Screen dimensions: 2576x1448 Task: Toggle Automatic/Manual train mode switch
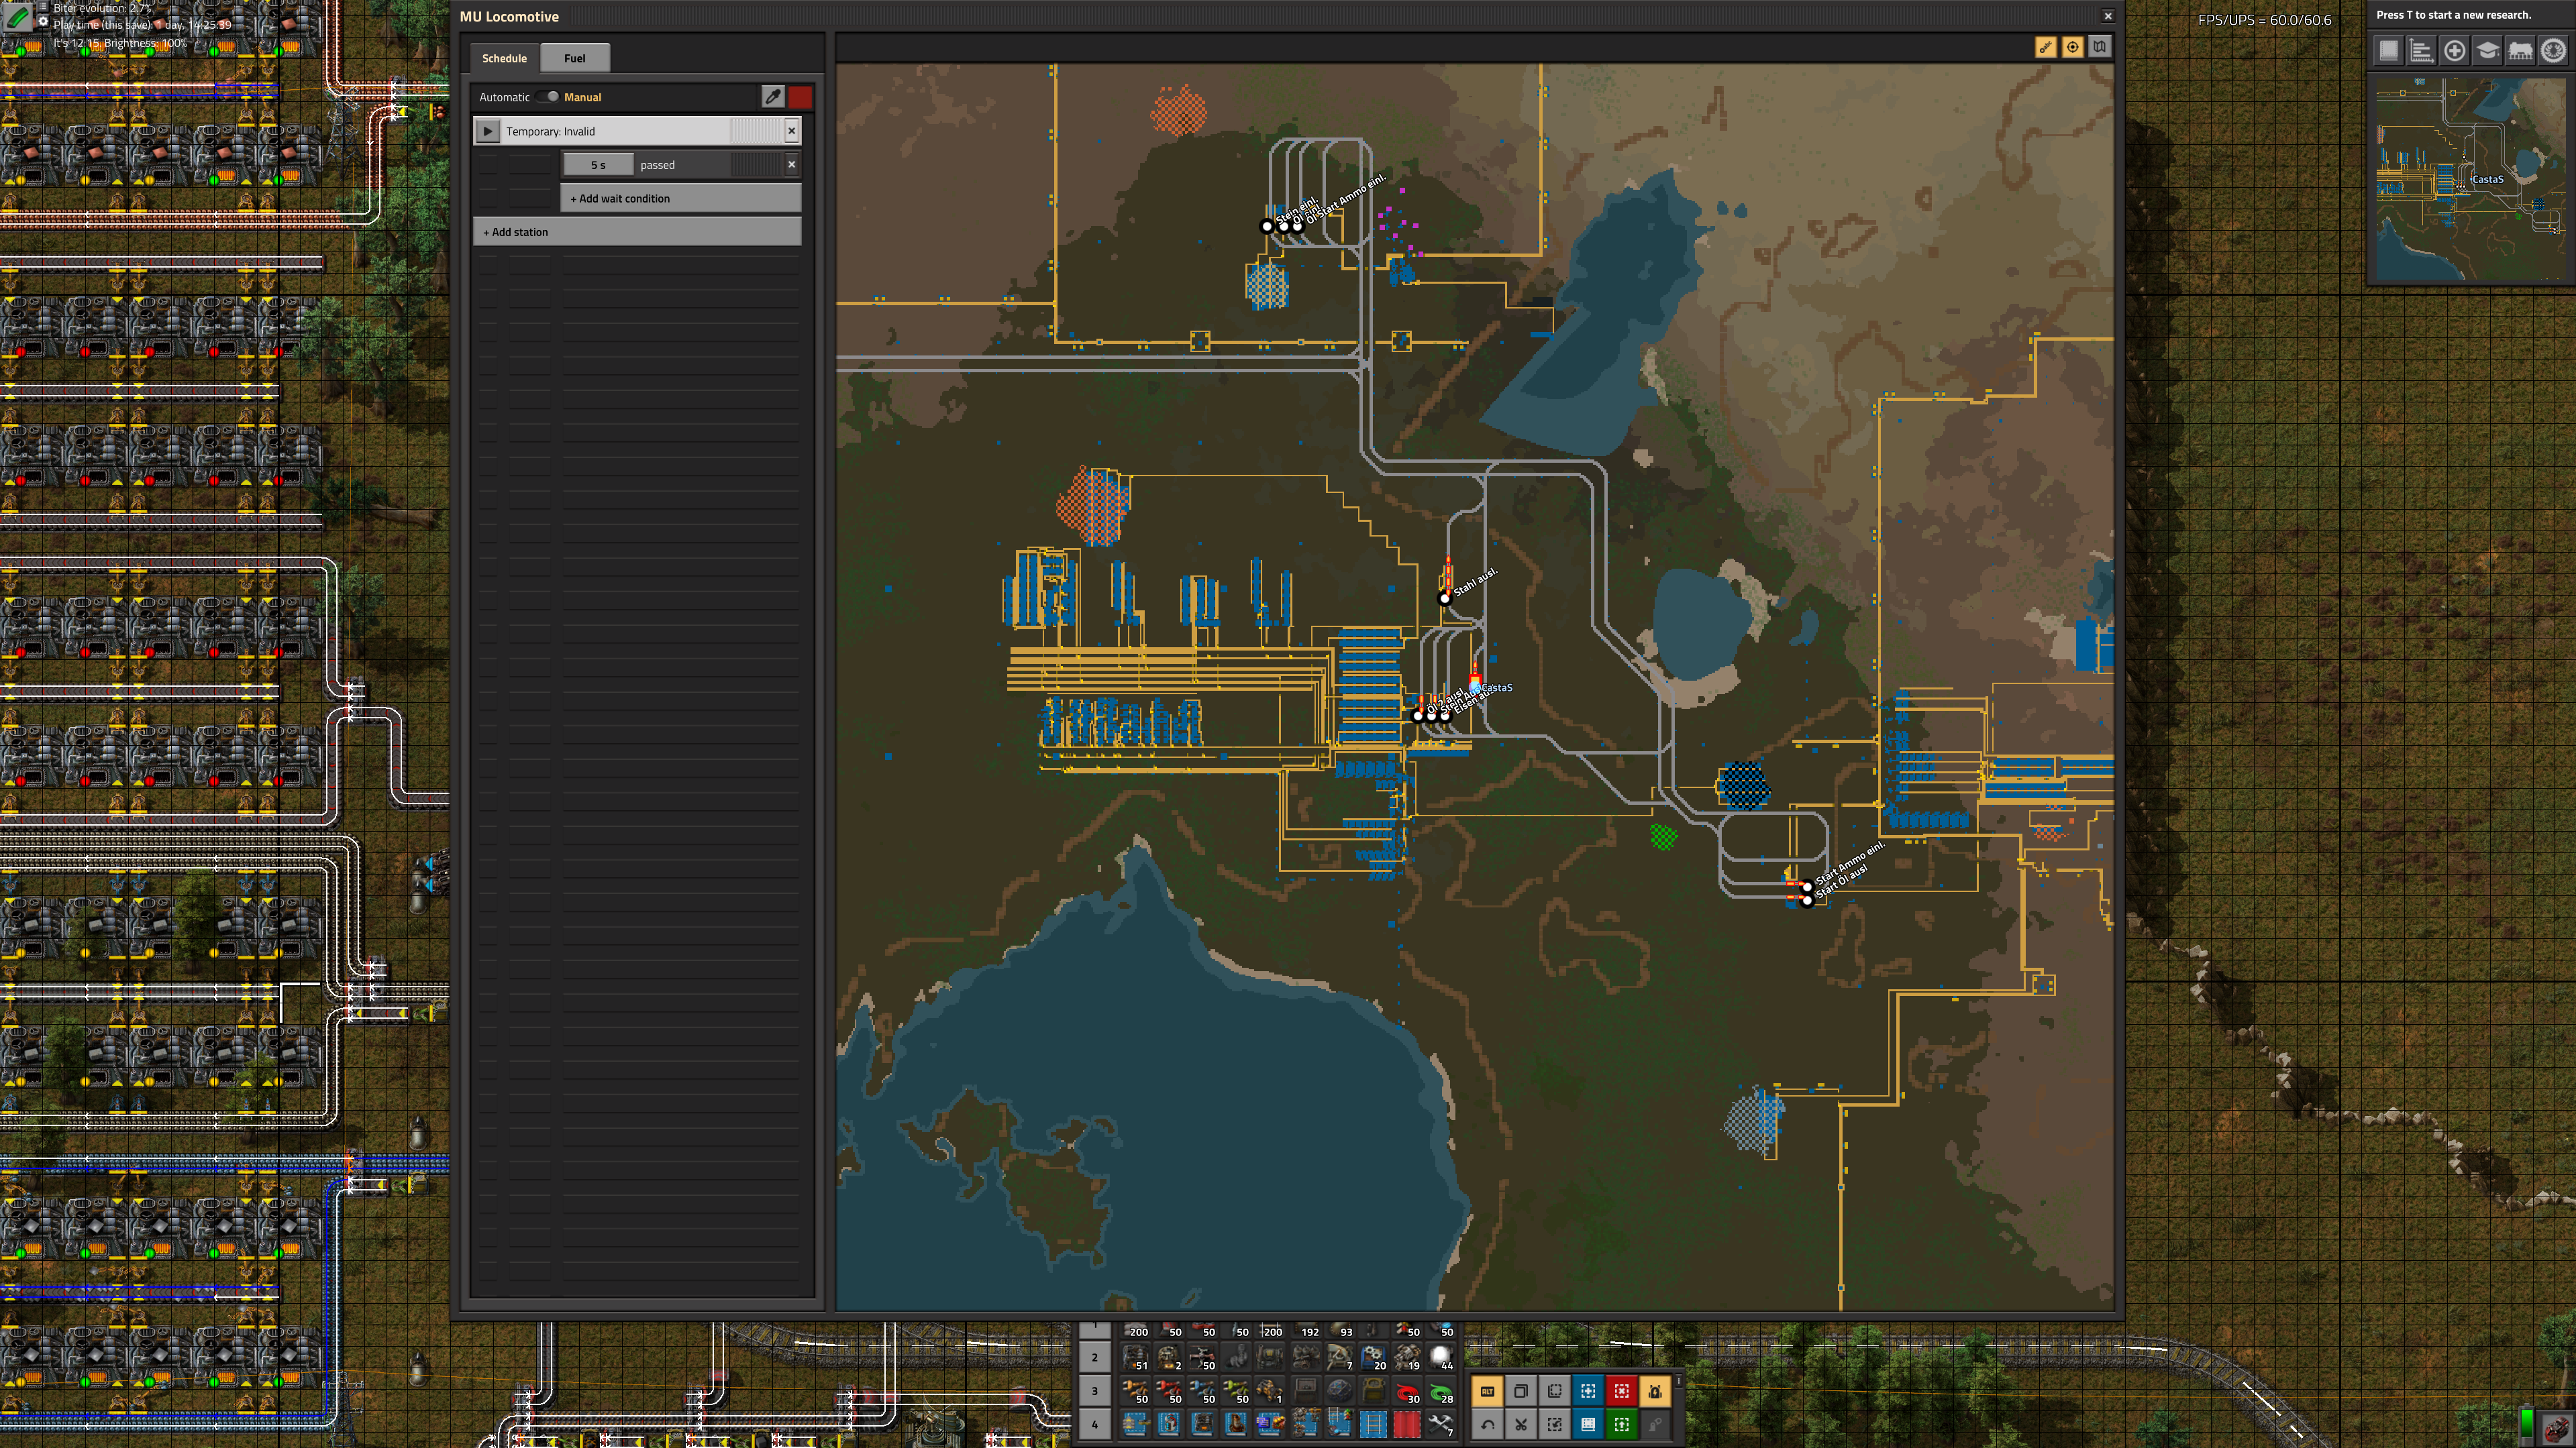click(x=547, y=97)
